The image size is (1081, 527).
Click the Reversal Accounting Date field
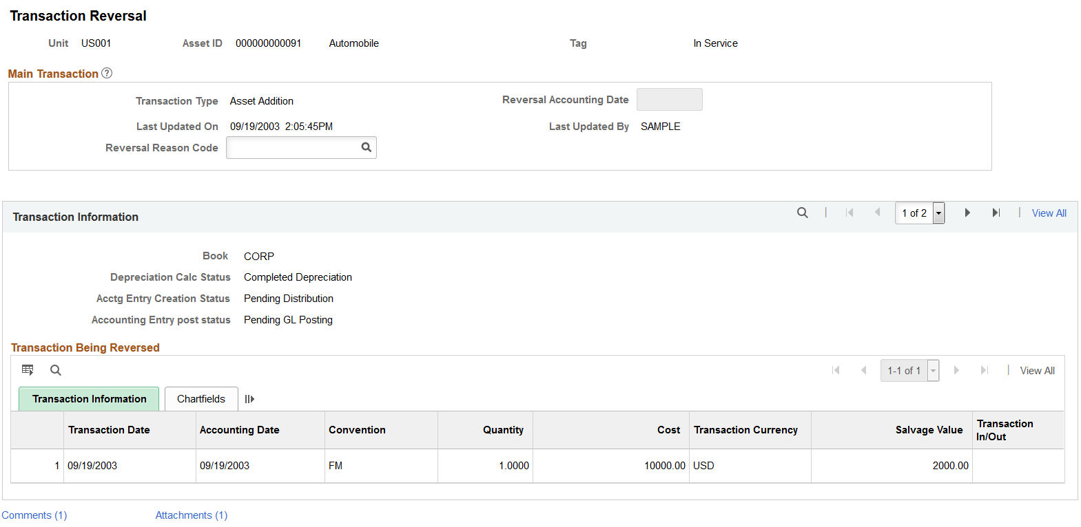[669, 100]
